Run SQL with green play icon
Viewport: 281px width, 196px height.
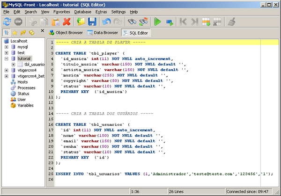[158, 22]
